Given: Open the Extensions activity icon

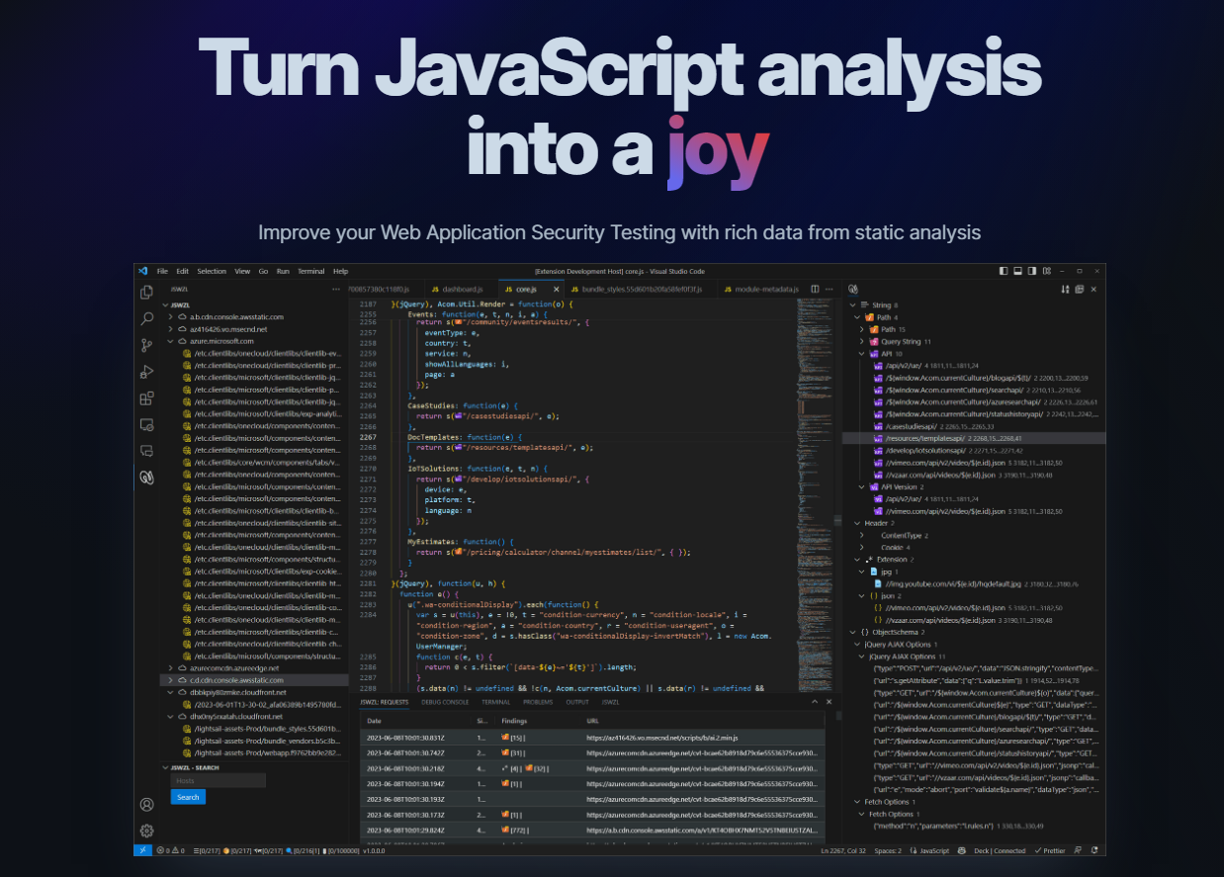Looking at the screenshot, I should [146, 398].
